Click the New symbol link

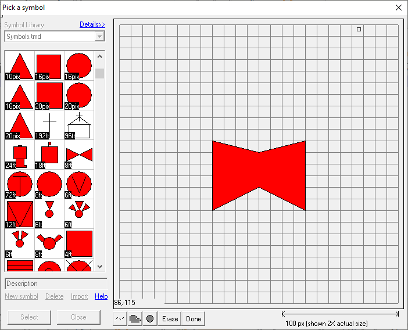[22, 296]
